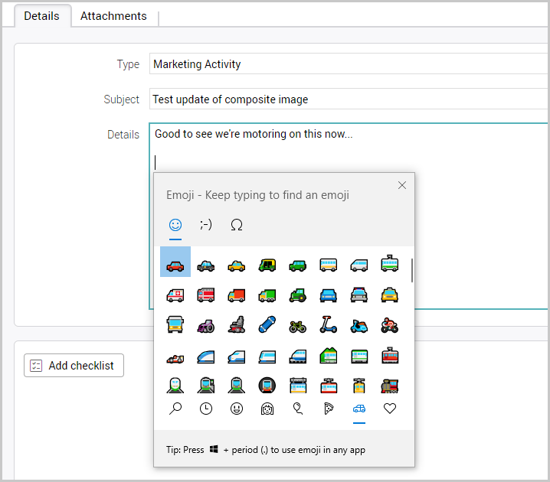550x482 pixels.
Task: Insert the yellow aerial tramway emoji
Action: click(x=358, y=386)
